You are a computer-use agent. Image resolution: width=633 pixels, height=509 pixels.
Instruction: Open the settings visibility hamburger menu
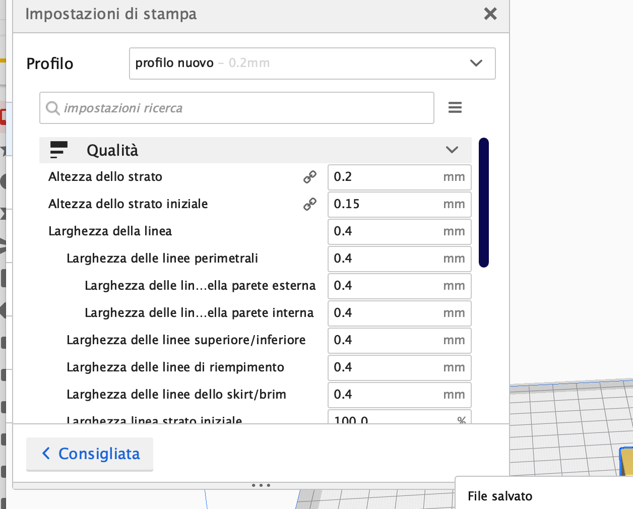pos(455,107)
